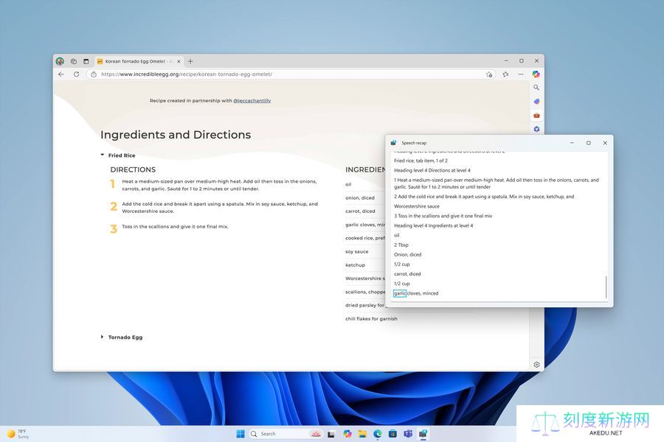
Task: Open the Favorites list button
Action: point(505,74)
